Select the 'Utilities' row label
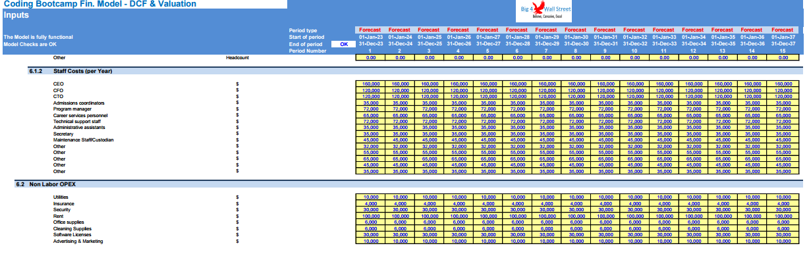This screenshot has width=809, height=254. click(61, 197)
